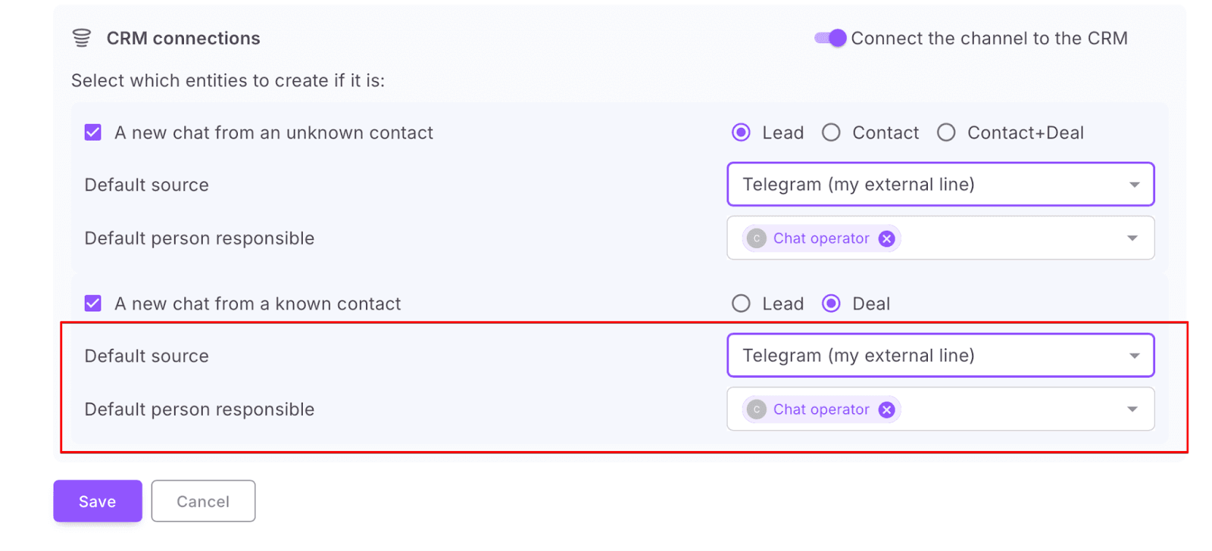Uncheck A new chat from a known contact
This screenshot has width=1212, height=551.
[93, 304]
